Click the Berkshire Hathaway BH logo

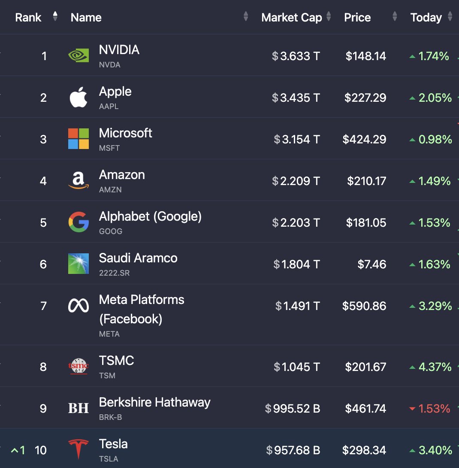point(79,408)
